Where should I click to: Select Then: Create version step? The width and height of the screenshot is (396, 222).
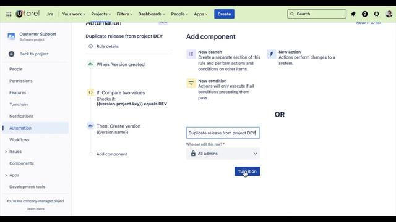point(118,126)
